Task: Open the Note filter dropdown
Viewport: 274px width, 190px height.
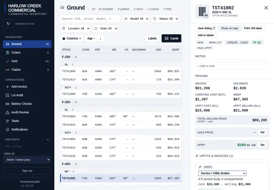Action: [x=105, y=28]
